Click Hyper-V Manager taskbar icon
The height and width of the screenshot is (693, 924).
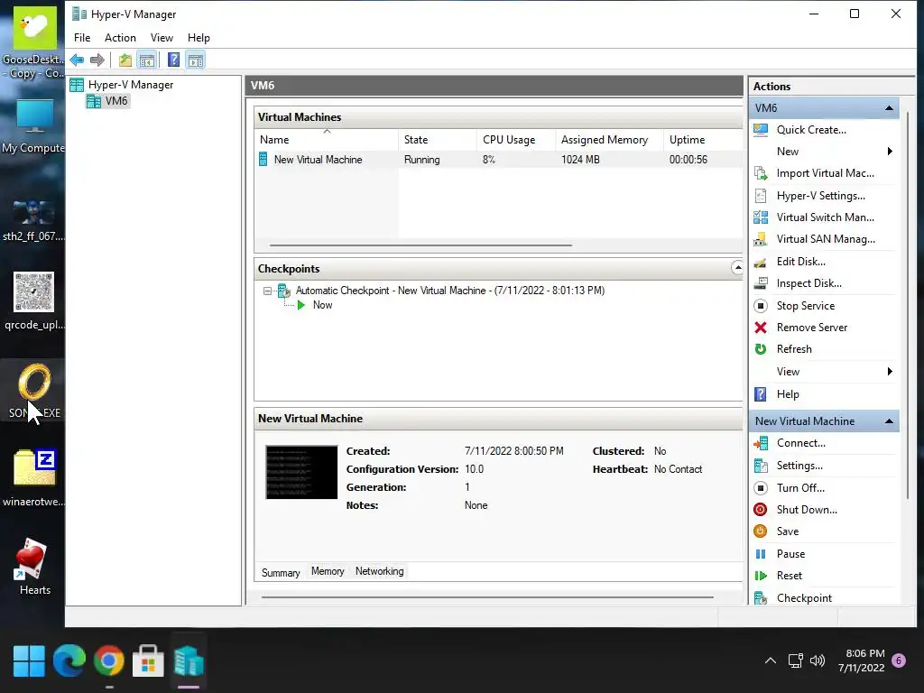click(x=189, y=661)
